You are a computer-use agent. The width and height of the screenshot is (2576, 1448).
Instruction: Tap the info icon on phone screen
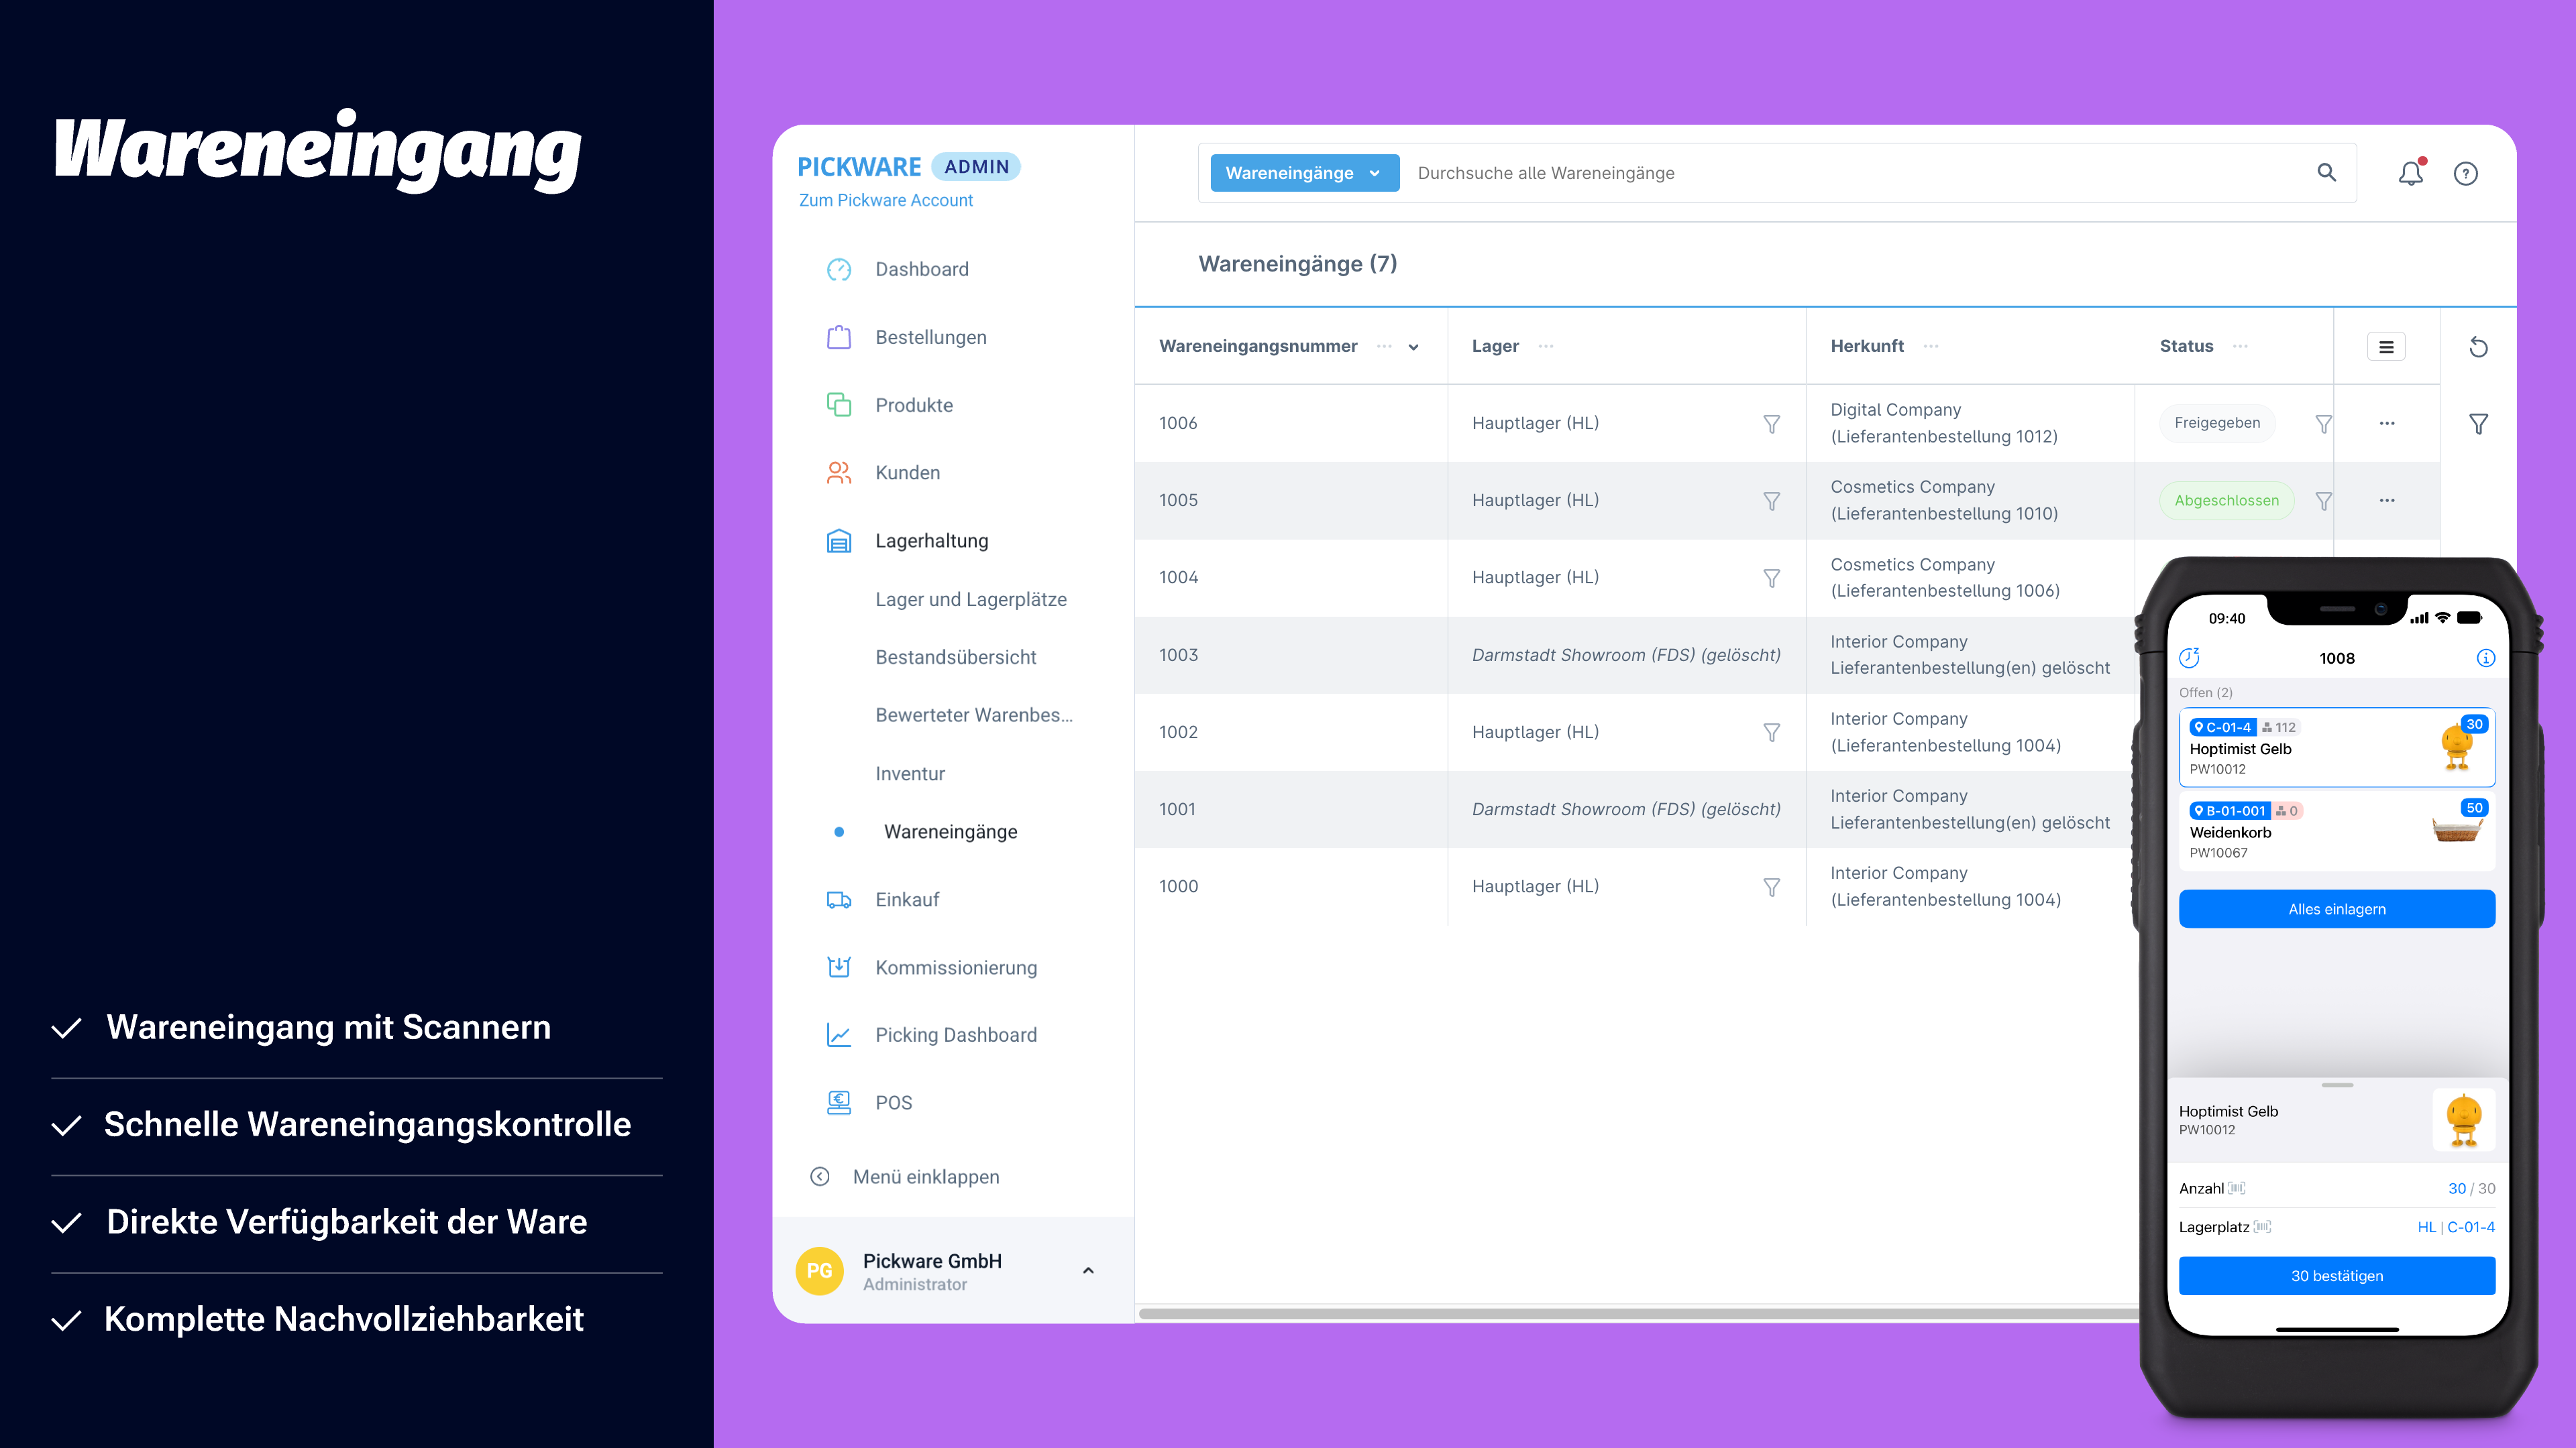2485,658
